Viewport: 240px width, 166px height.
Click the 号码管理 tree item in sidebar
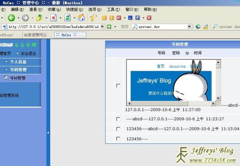click(x=17, y=78)
